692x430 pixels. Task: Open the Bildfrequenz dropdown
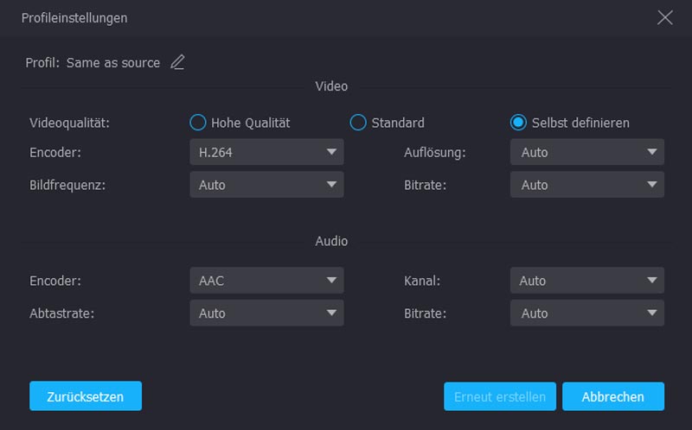[266, 185]
